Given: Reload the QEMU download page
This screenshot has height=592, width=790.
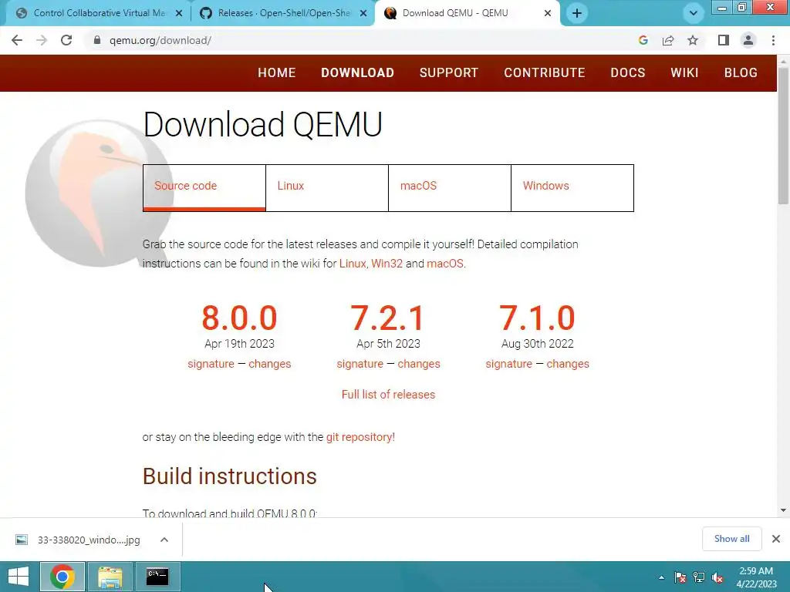Looking at the screenshot, I should tap(66, 40).
